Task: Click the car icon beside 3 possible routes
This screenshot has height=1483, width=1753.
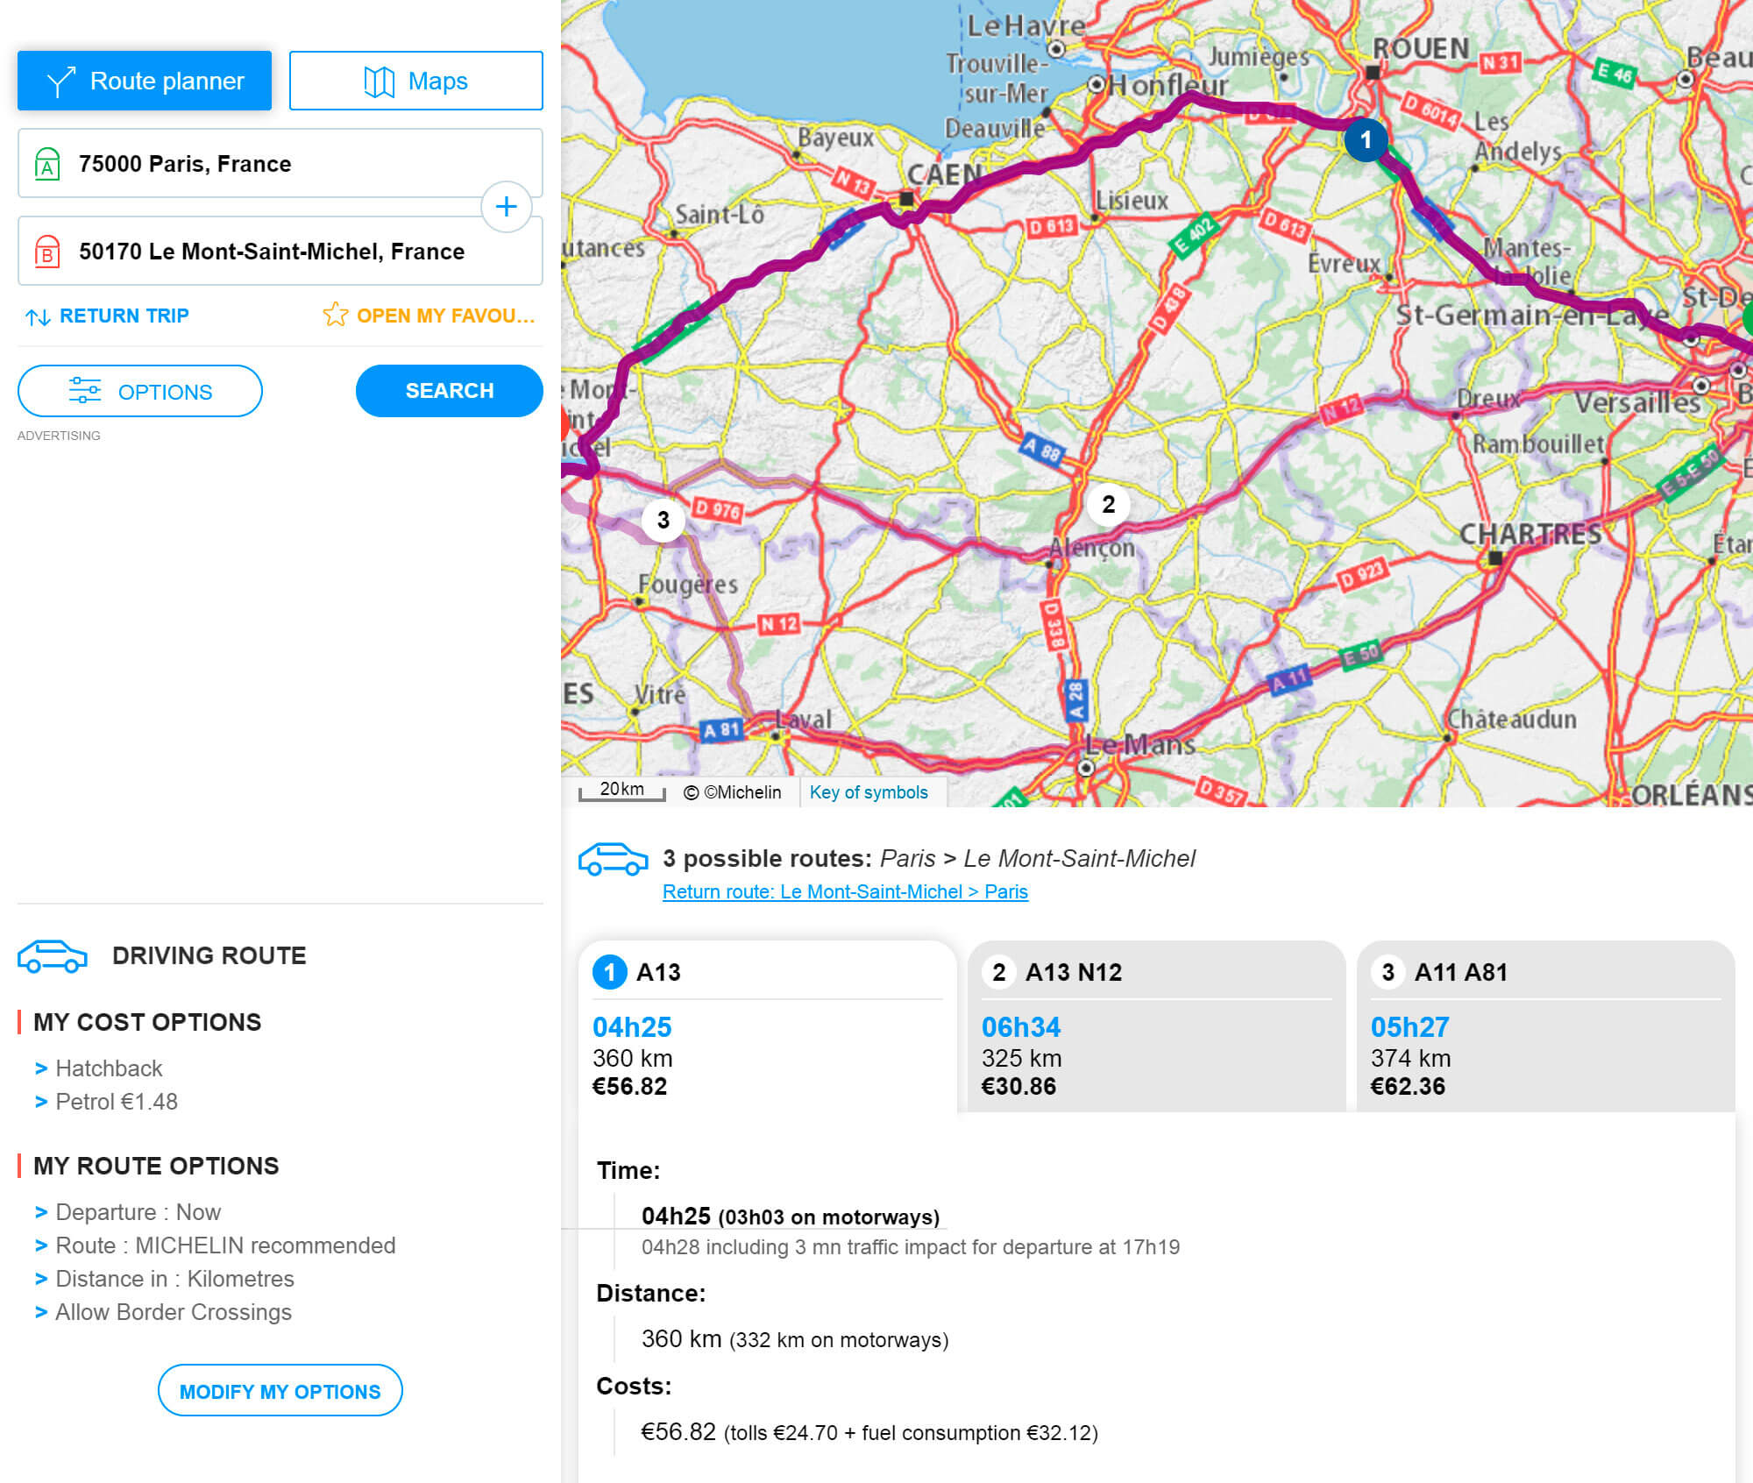Action: click(614, 859)
